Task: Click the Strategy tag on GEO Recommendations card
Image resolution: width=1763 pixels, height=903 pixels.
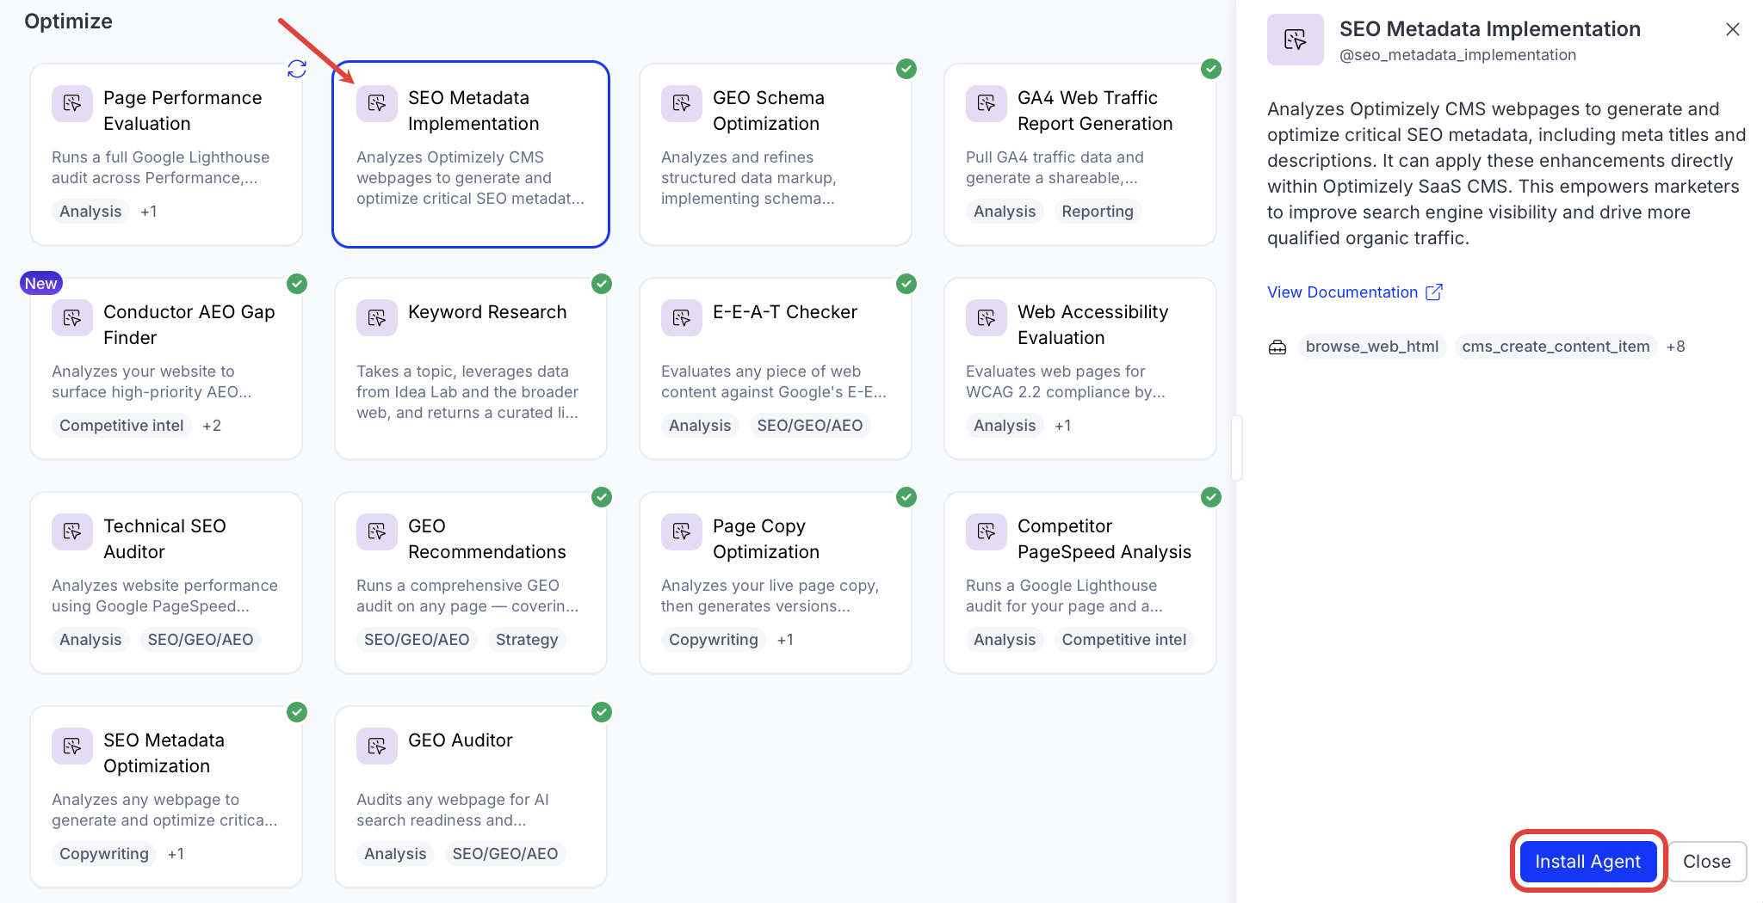Action: click(x=527, y=640)
